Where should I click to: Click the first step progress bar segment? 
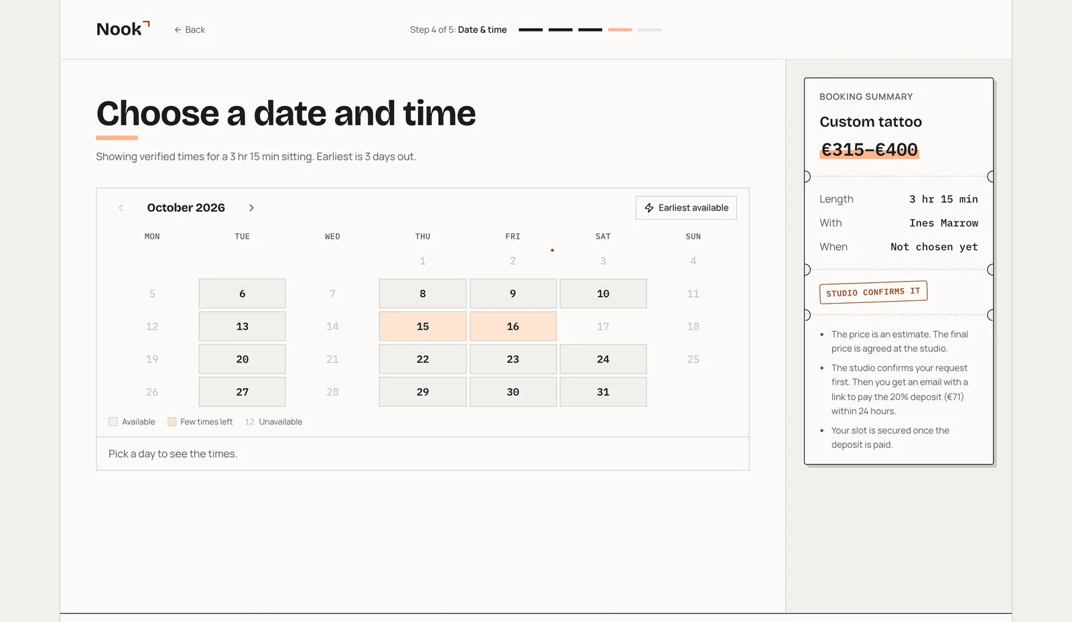coord(531,29)
